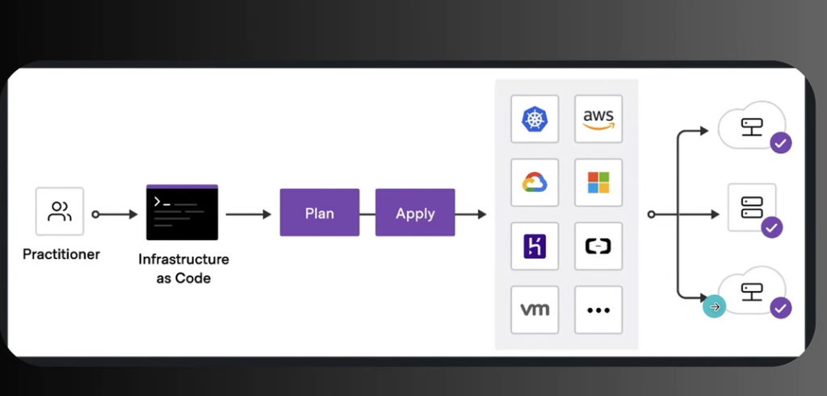Image resolution: width=827 pixels, height=396 pixels.
Task: Click the middle server checkmark badge
Action: pyautogui.click(x=771, y=227)
